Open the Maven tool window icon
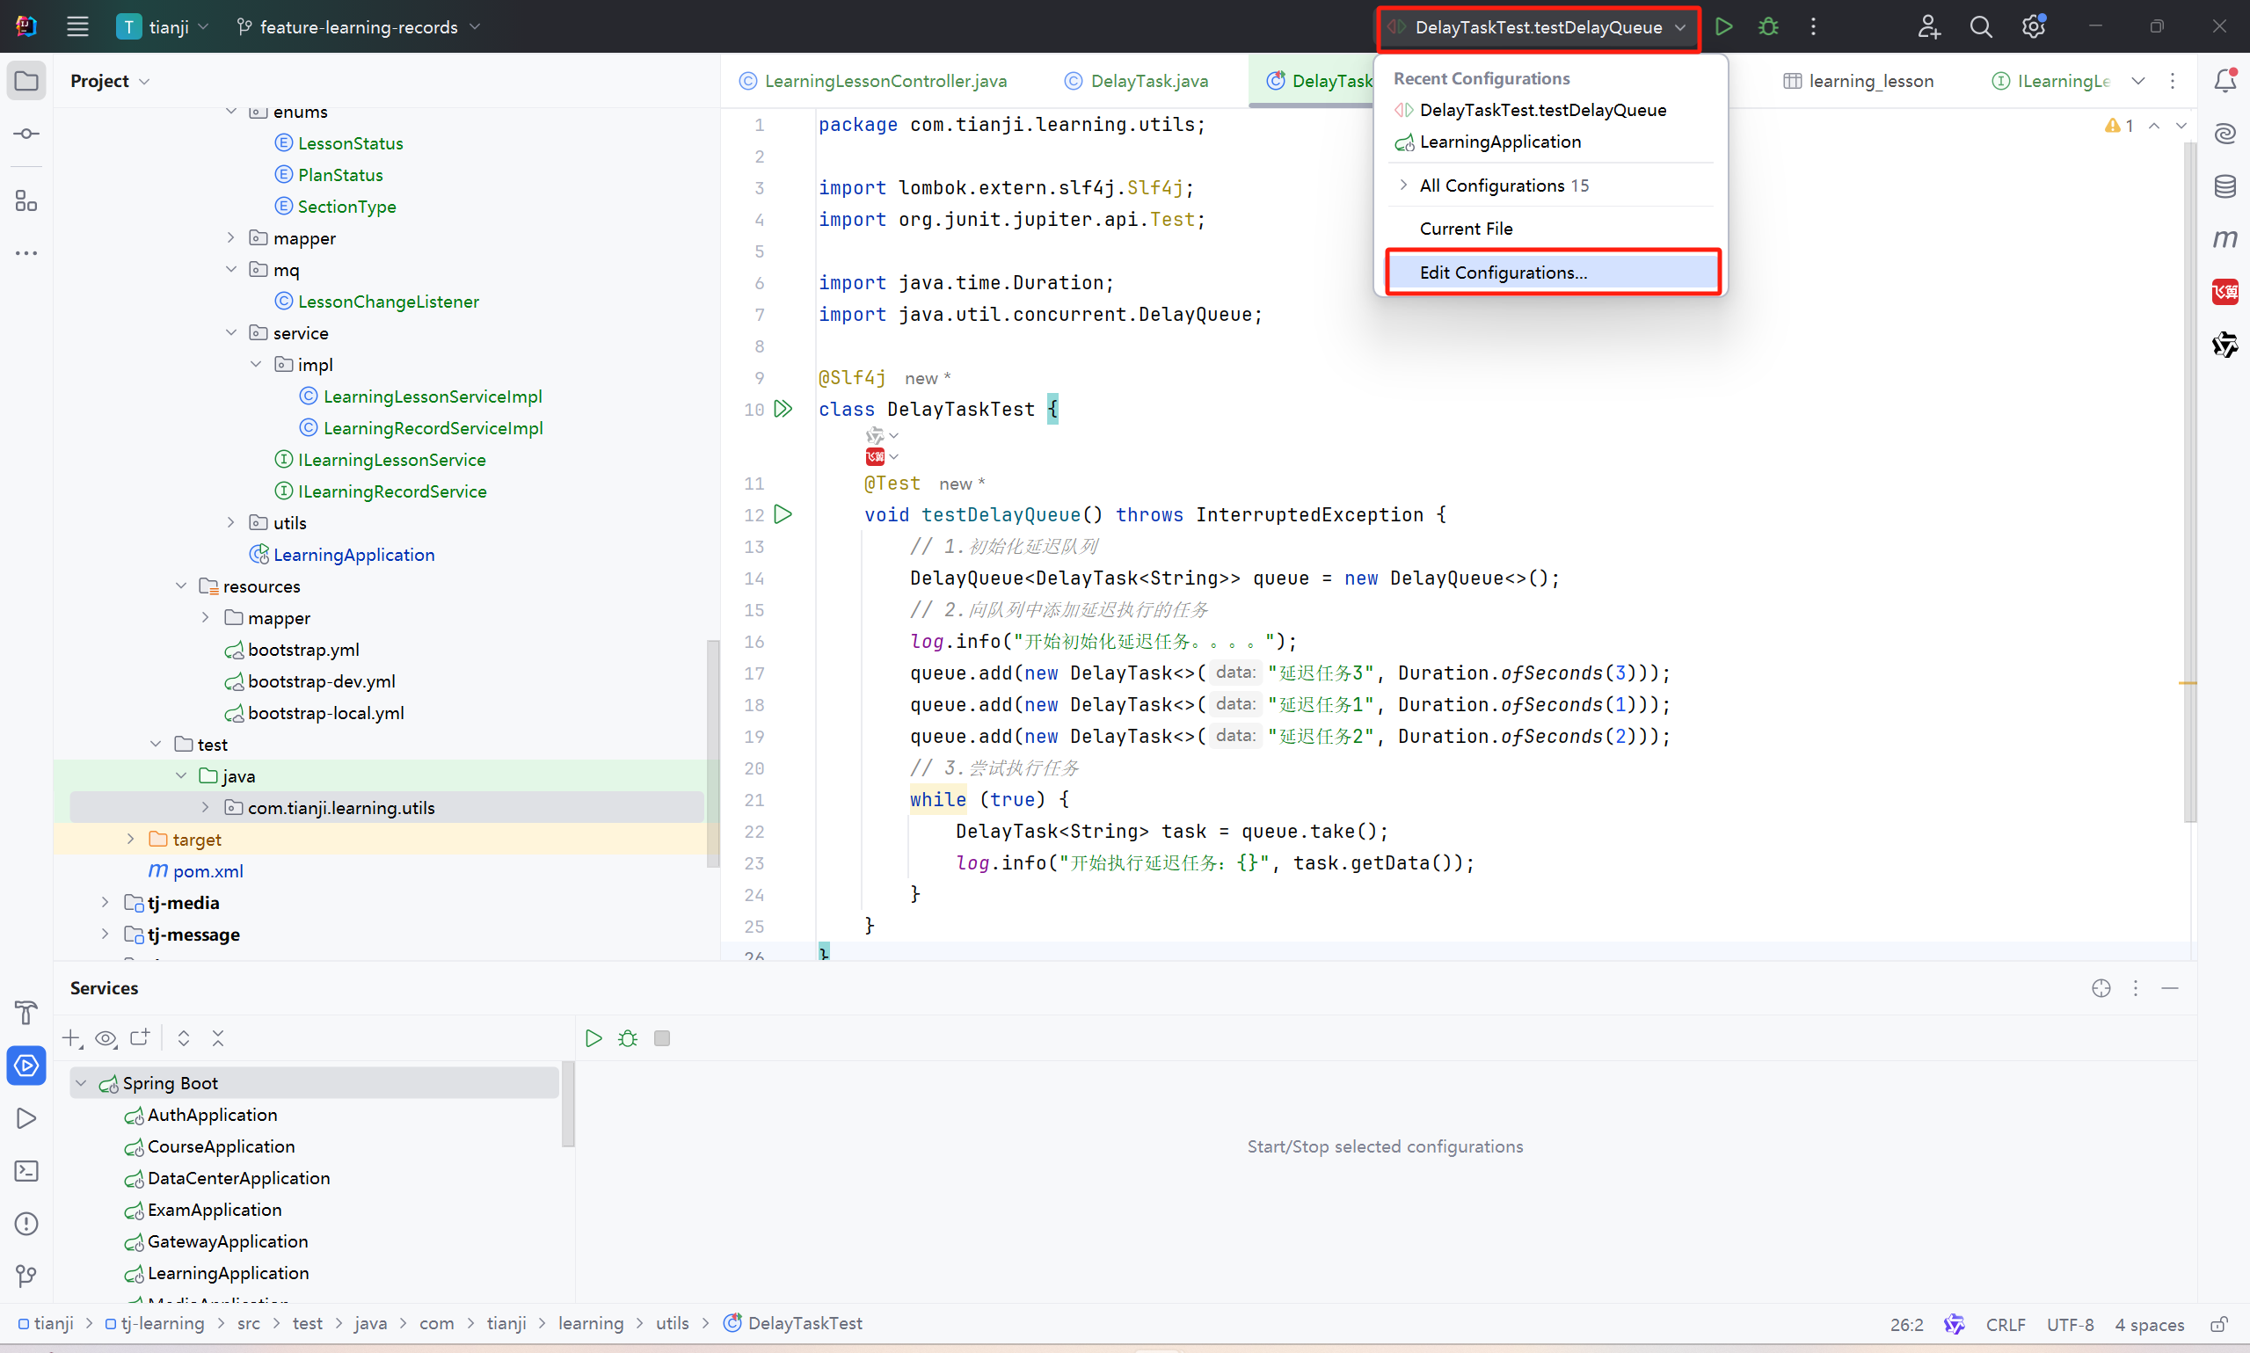Screen dimensions: 2250x1353 (2225, 239)
